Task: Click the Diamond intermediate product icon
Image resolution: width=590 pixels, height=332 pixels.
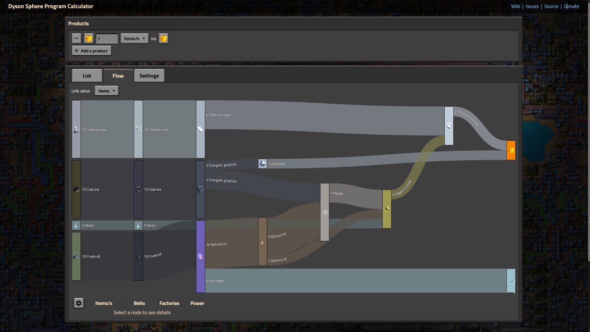Action: [262, 163]
